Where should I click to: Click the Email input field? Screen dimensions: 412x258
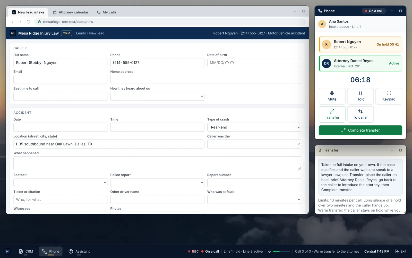(60, 79)
